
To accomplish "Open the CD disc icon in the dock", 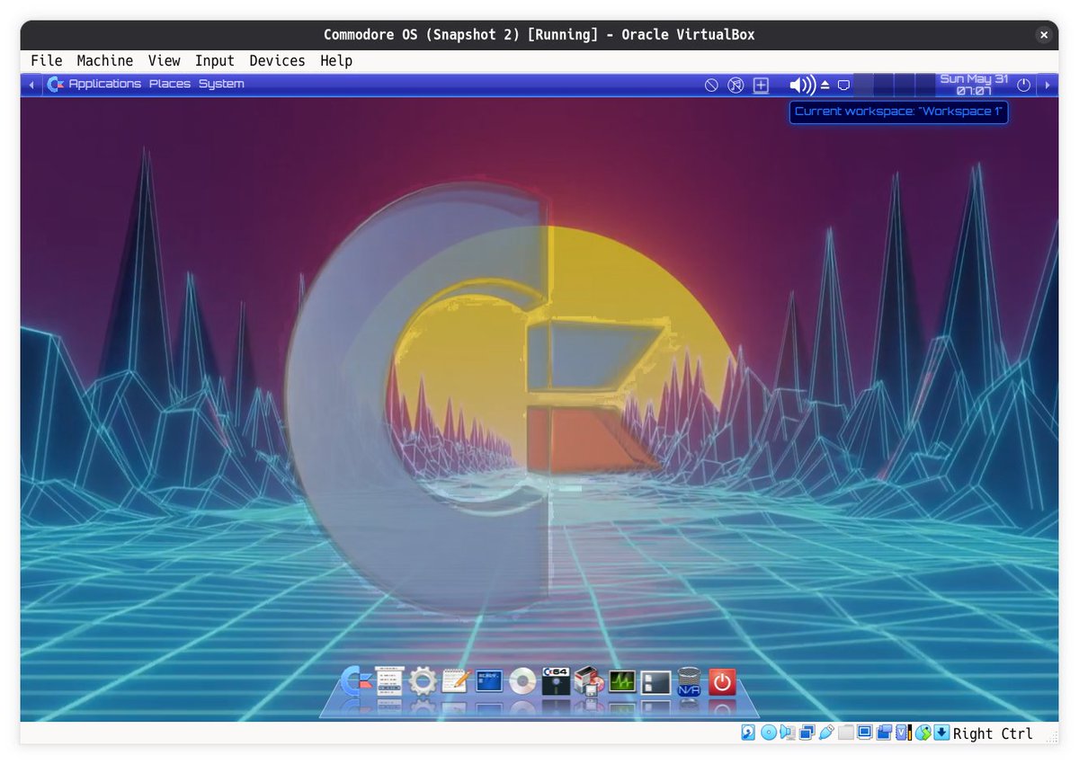I will pos(522,681).
